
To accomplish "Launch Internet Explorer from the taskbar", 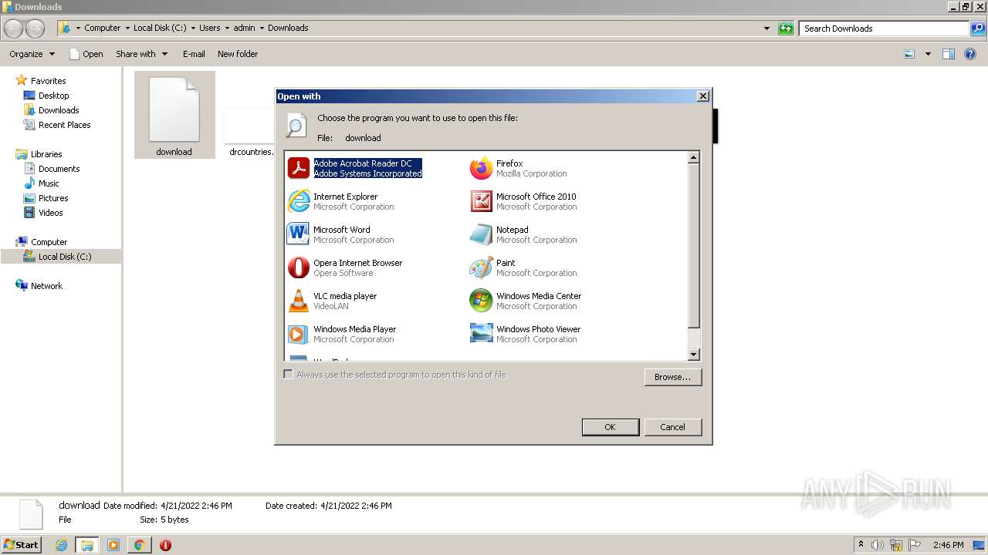I will click(61, 545).
